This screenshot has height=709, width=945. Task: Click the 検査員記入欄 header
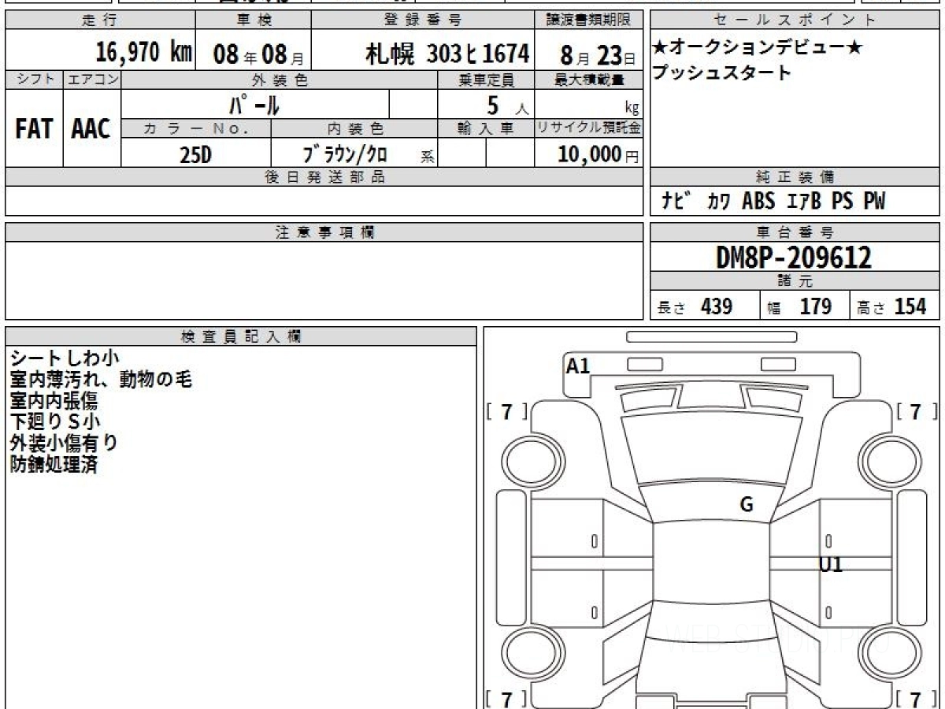click(241, 336)
